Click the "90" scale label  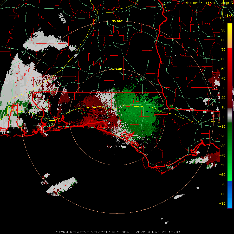(x=223, y=30)
